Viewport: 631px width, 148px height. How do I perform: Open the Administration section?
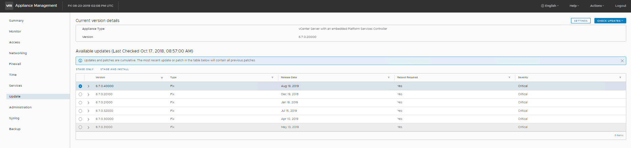(20, 107)
